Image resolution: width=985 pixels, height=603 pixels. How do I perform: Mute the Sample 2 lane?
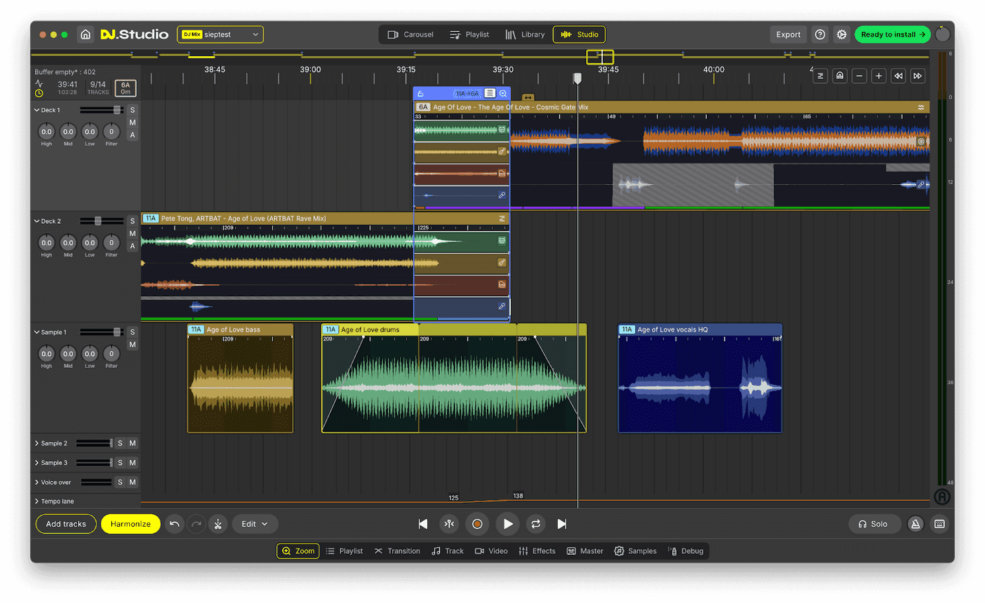(132, 443)
